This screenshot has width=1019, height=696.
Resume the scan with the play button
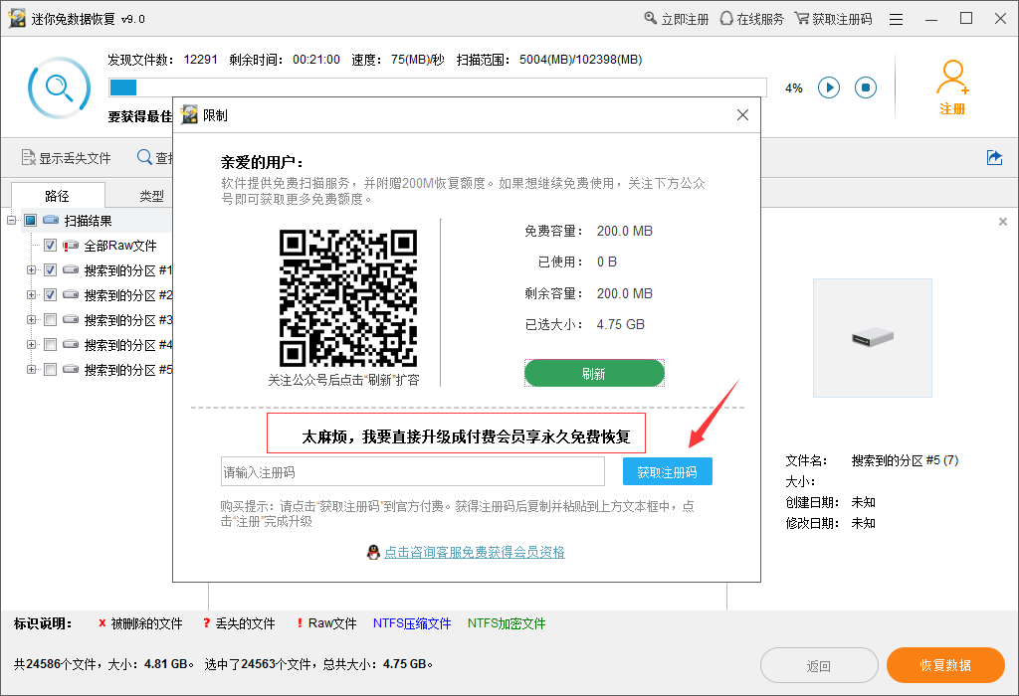pyautogui.click(x=829, y=87)
